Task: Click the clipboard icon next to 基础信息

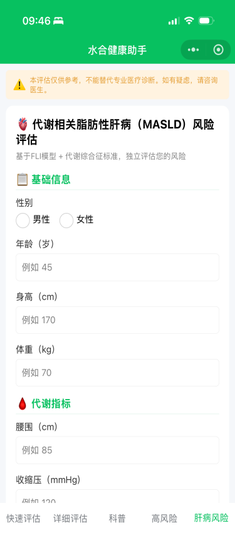Action: point(23,179)
